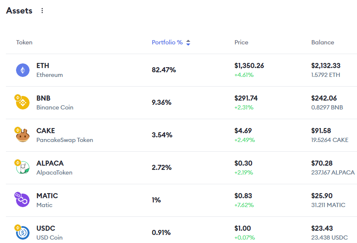This screenshot has width=357, height=243.
Task: Click the USD Coin token logo
Action: coord(22,232)
